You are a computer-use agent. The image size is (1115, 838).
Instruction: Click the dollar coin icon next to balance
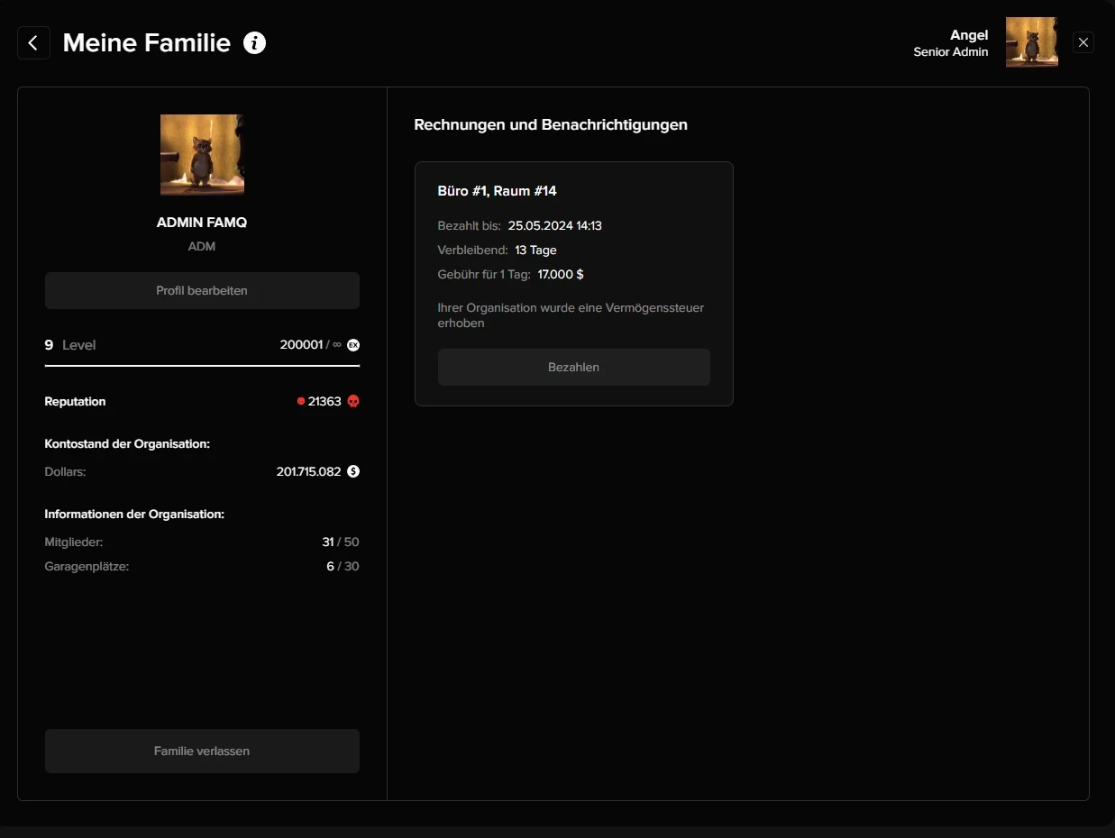pyautogui.click(x=353, y=471)
